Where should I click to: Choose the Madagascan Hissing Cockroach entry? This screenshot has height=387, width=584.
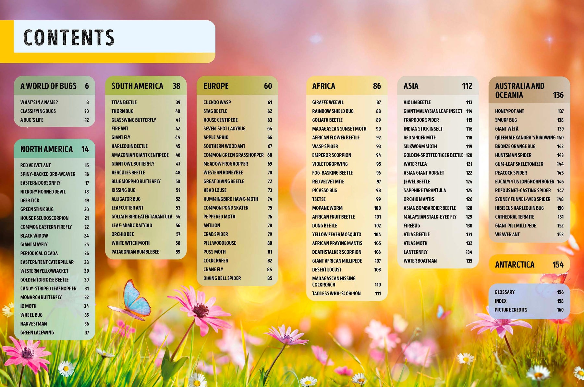[x=334, y=281]
